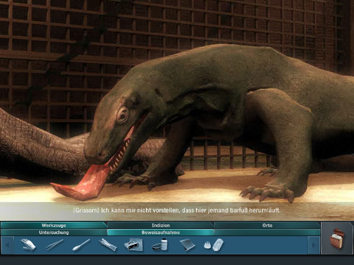Open the Orte locations tab

tap(267, 226)
